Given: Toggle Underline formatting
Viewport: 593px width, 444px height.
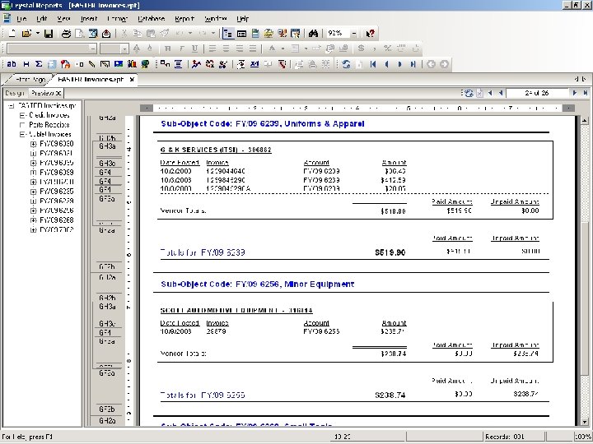Looking at the screenshot, I should click(x=194, y=49).
